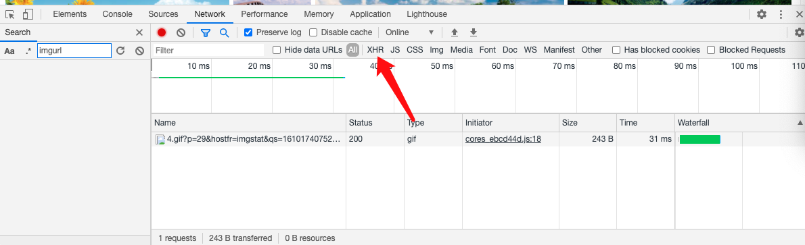805x245 pixels.
Task: Click the network search magnifier icon
Action: (224, 32)
